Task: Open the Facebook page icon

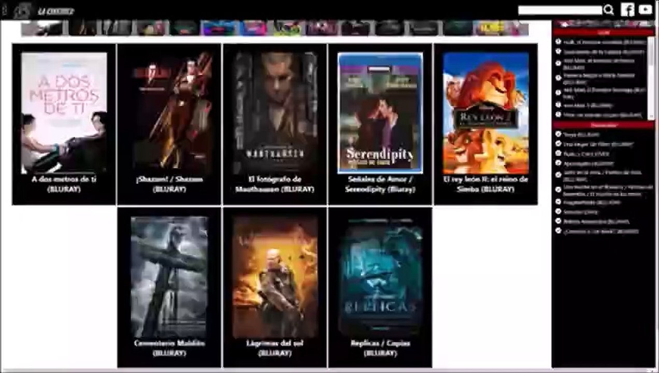Action: tap(627, 9)
